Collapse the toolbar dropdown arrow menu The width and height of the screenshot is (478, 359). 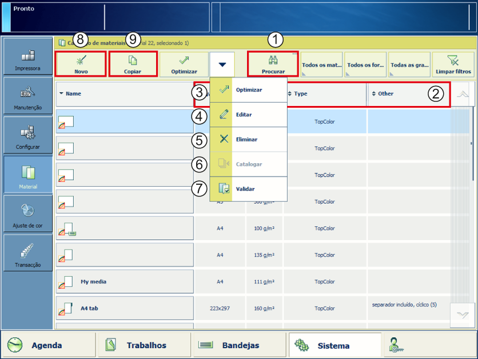(222, 65)
